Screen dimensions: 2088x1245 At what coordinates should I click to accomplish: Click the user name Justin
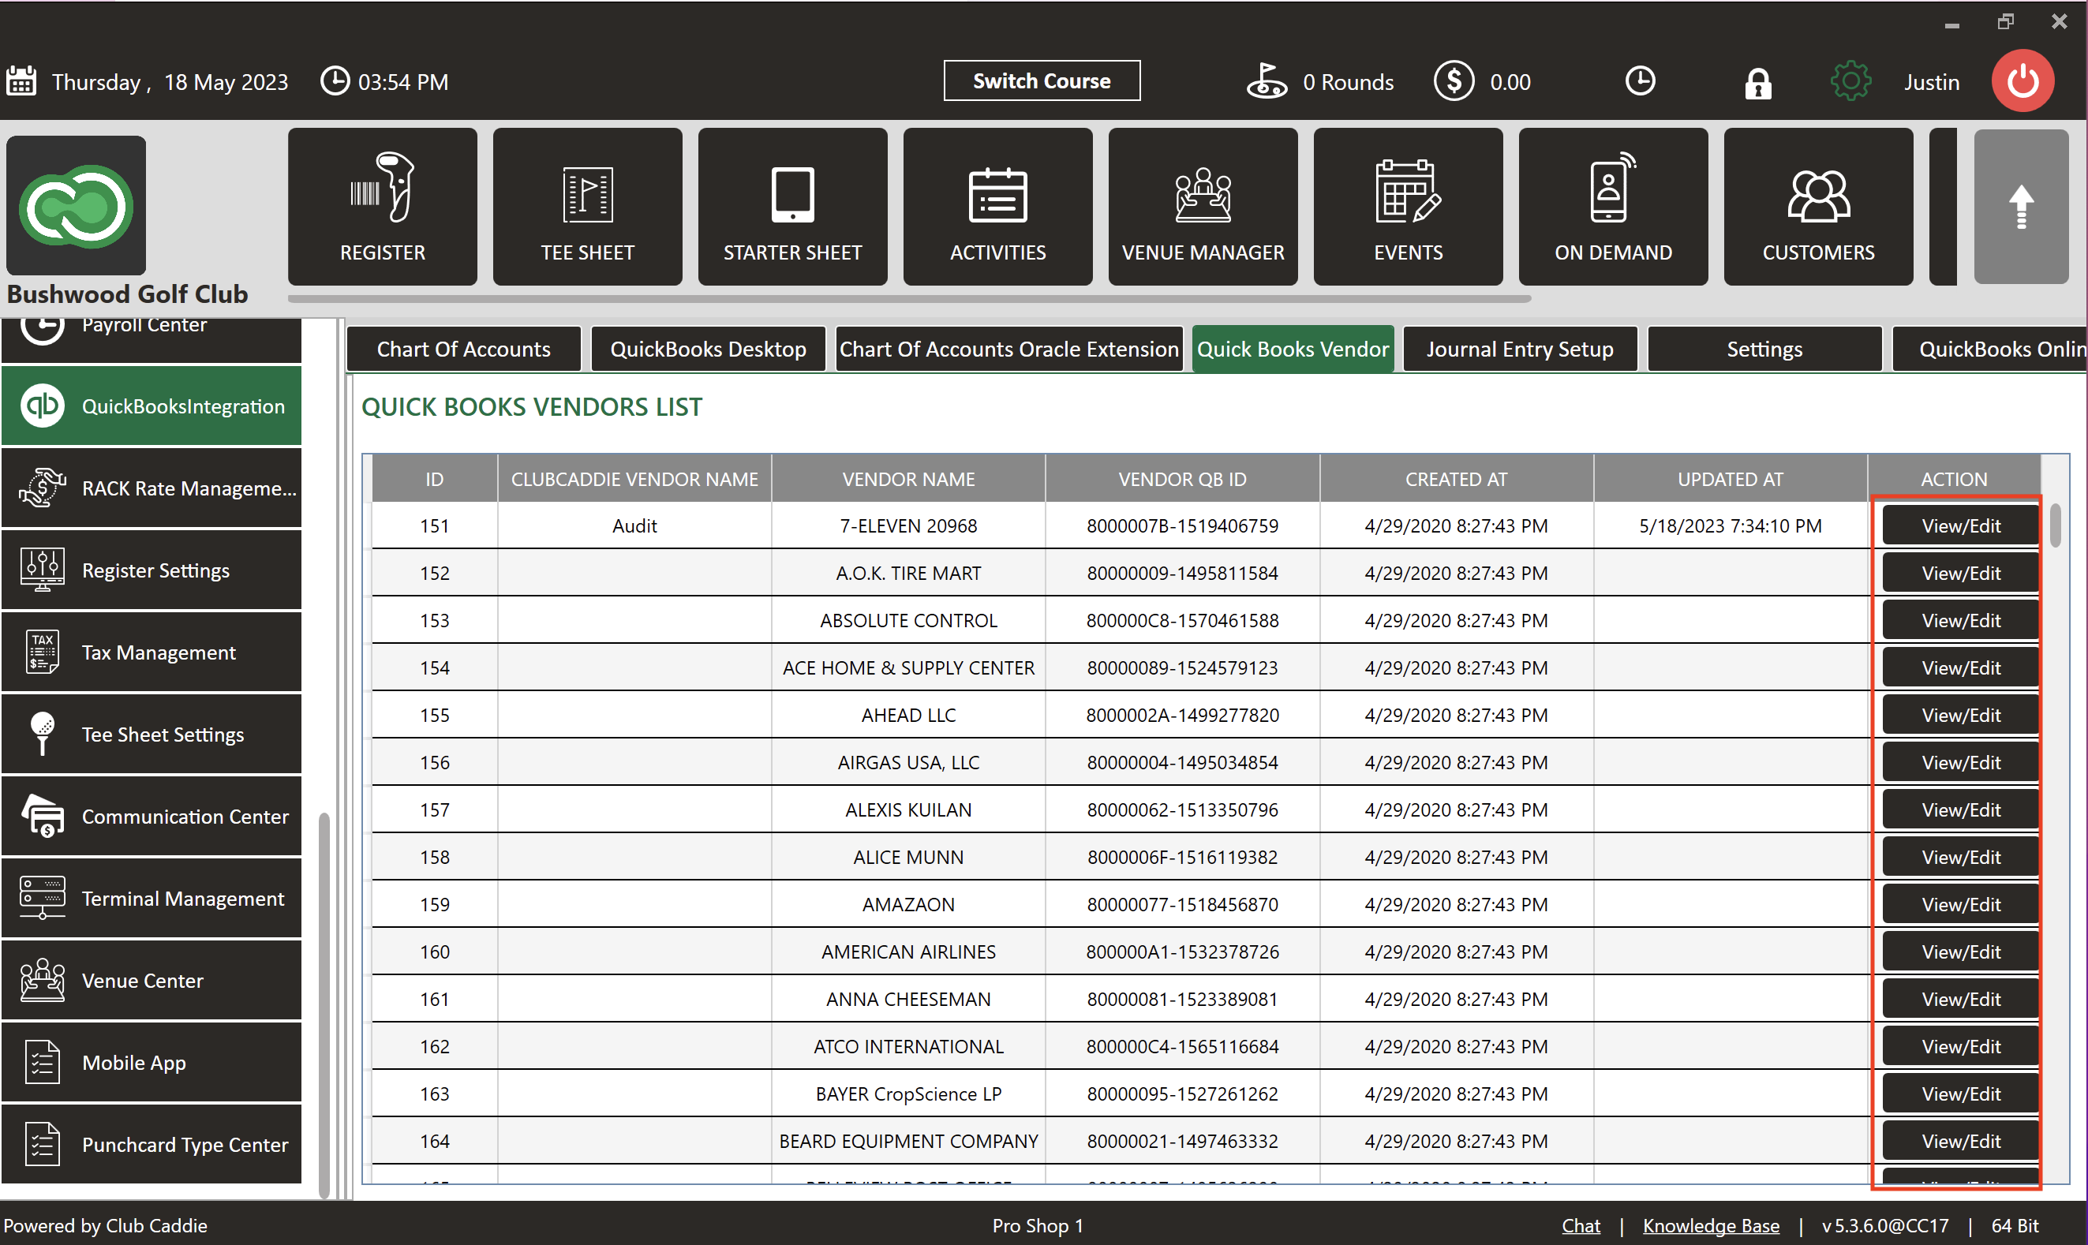(1931, 82)
